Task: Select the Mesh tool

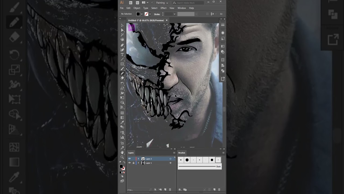Action: click(x=122, y=113)
